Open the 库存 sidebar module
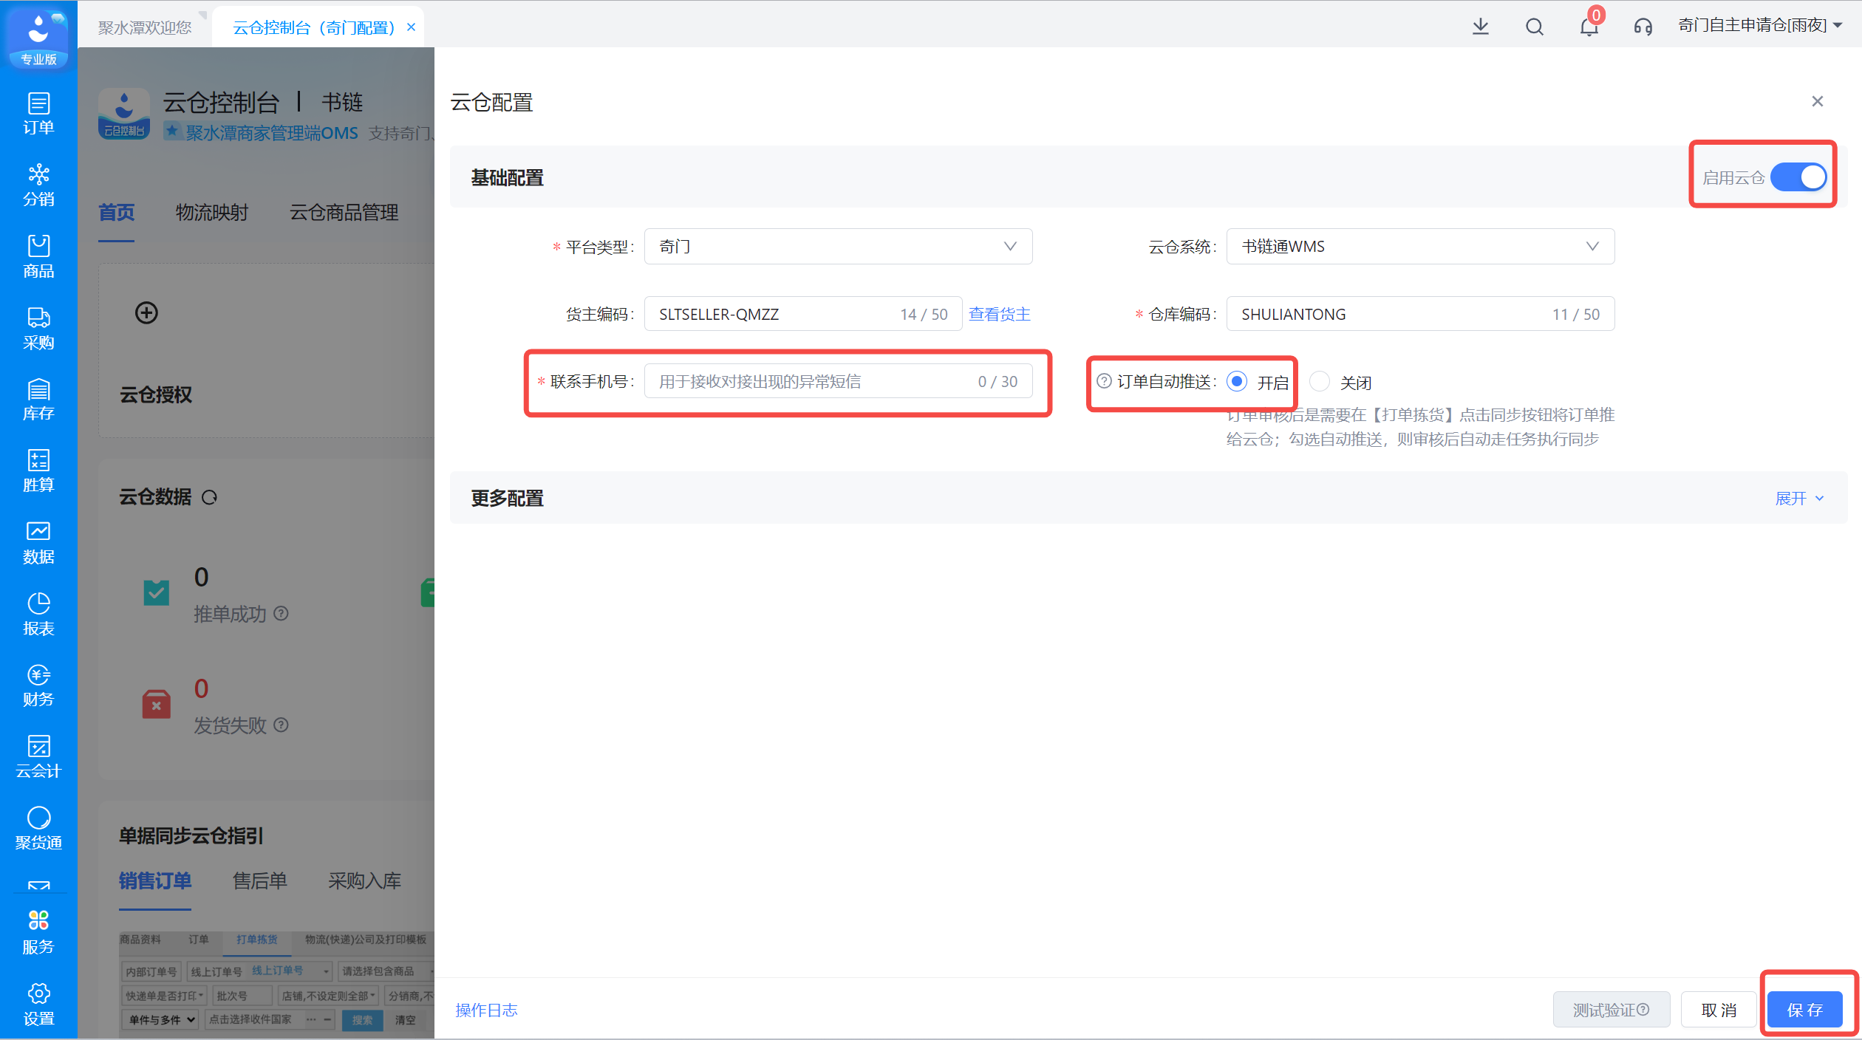Screen dimensions: 1862x1040 pos(38,400)
